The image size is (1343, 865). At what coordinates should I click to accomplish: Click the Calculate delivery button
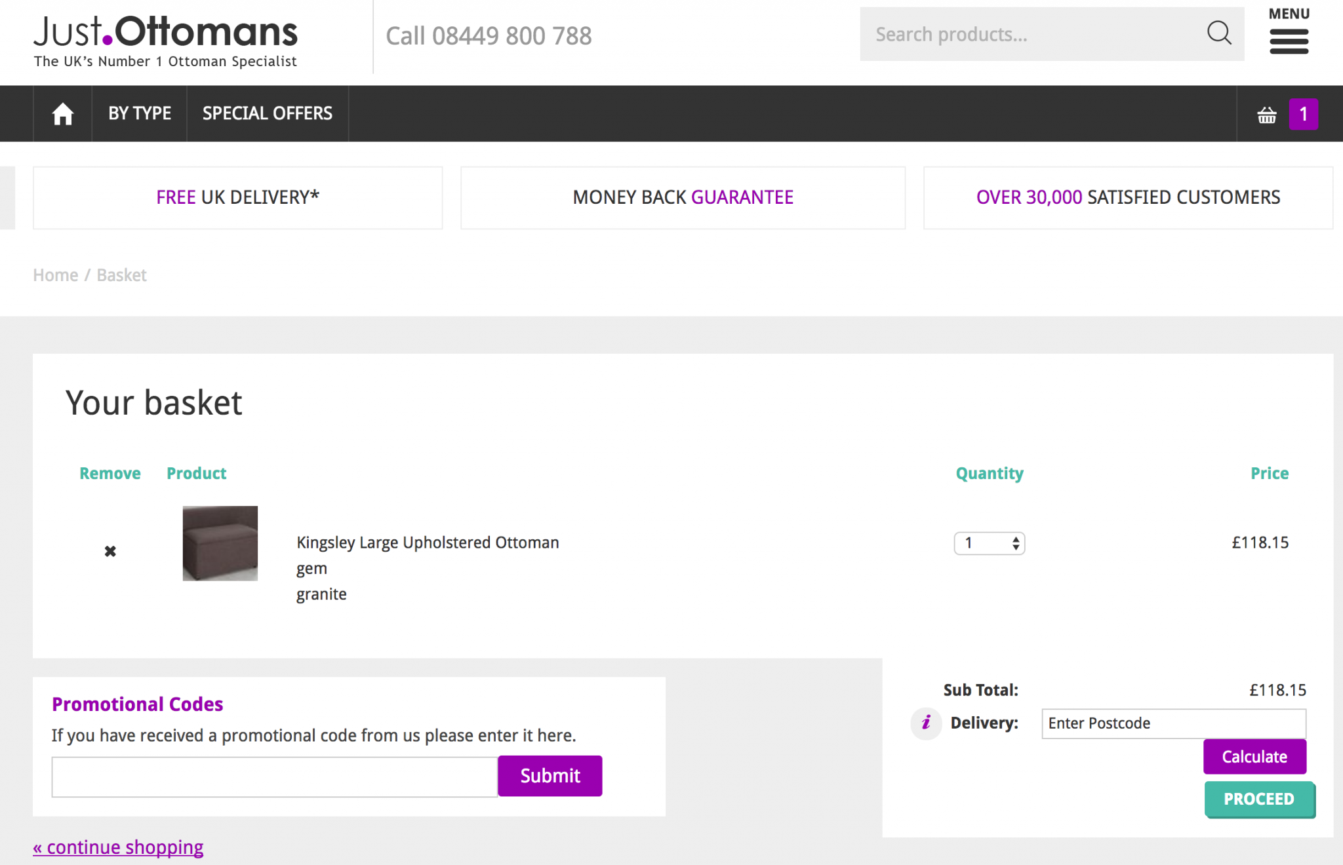click(x=1254, y=757)
